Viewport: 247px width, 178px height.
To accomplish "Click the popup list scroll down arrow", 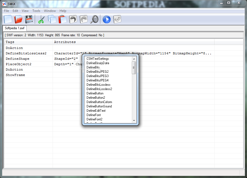I will click(134, 121).
